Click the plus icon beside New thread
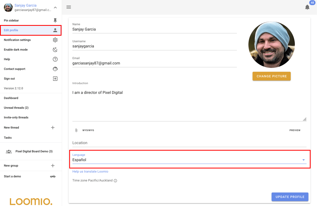317x206 pixels. pyautogui.click(x=53, y=127)
